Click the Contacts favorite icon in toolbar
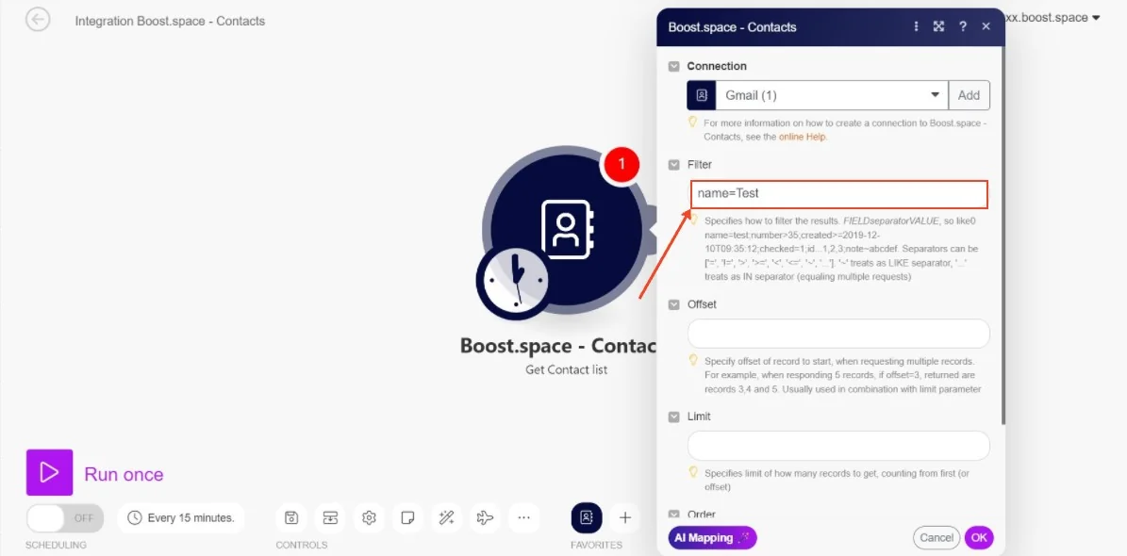This screenshot has width=1127, height=556. tap(587, 517)
